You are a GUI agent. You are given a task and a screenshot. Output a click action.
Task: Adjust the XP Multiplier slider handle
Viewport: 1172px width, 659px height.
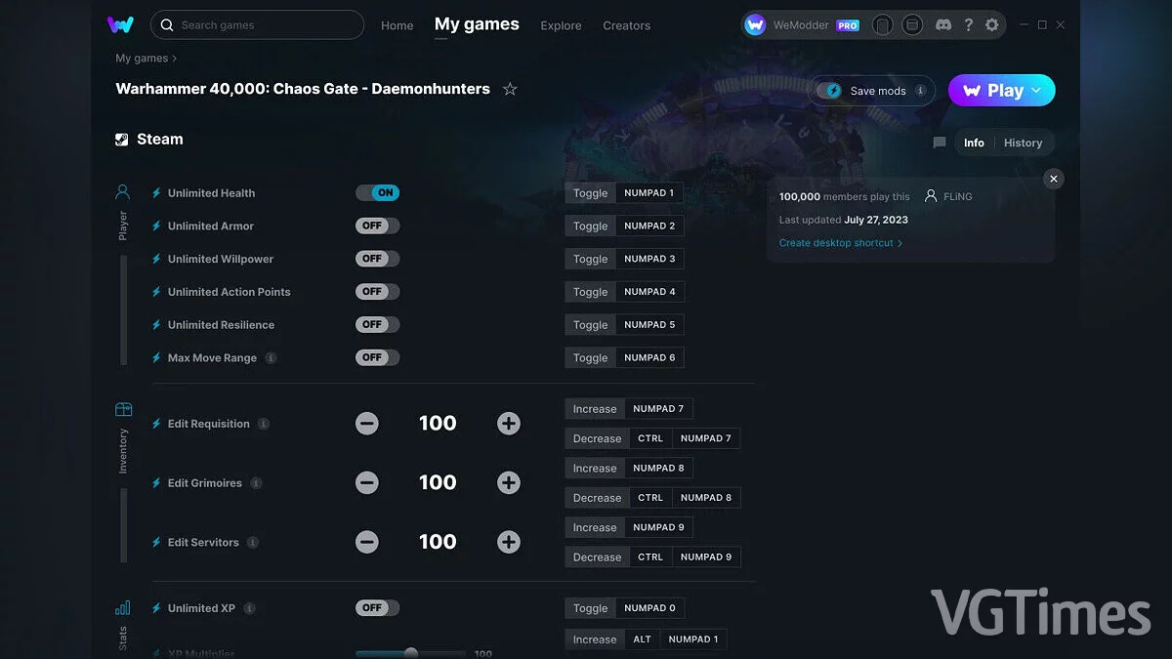point(411,653)
